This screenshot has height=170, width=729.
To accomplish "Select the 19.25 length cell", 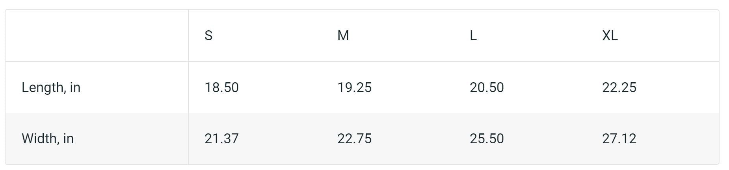I will coord(354,87).
